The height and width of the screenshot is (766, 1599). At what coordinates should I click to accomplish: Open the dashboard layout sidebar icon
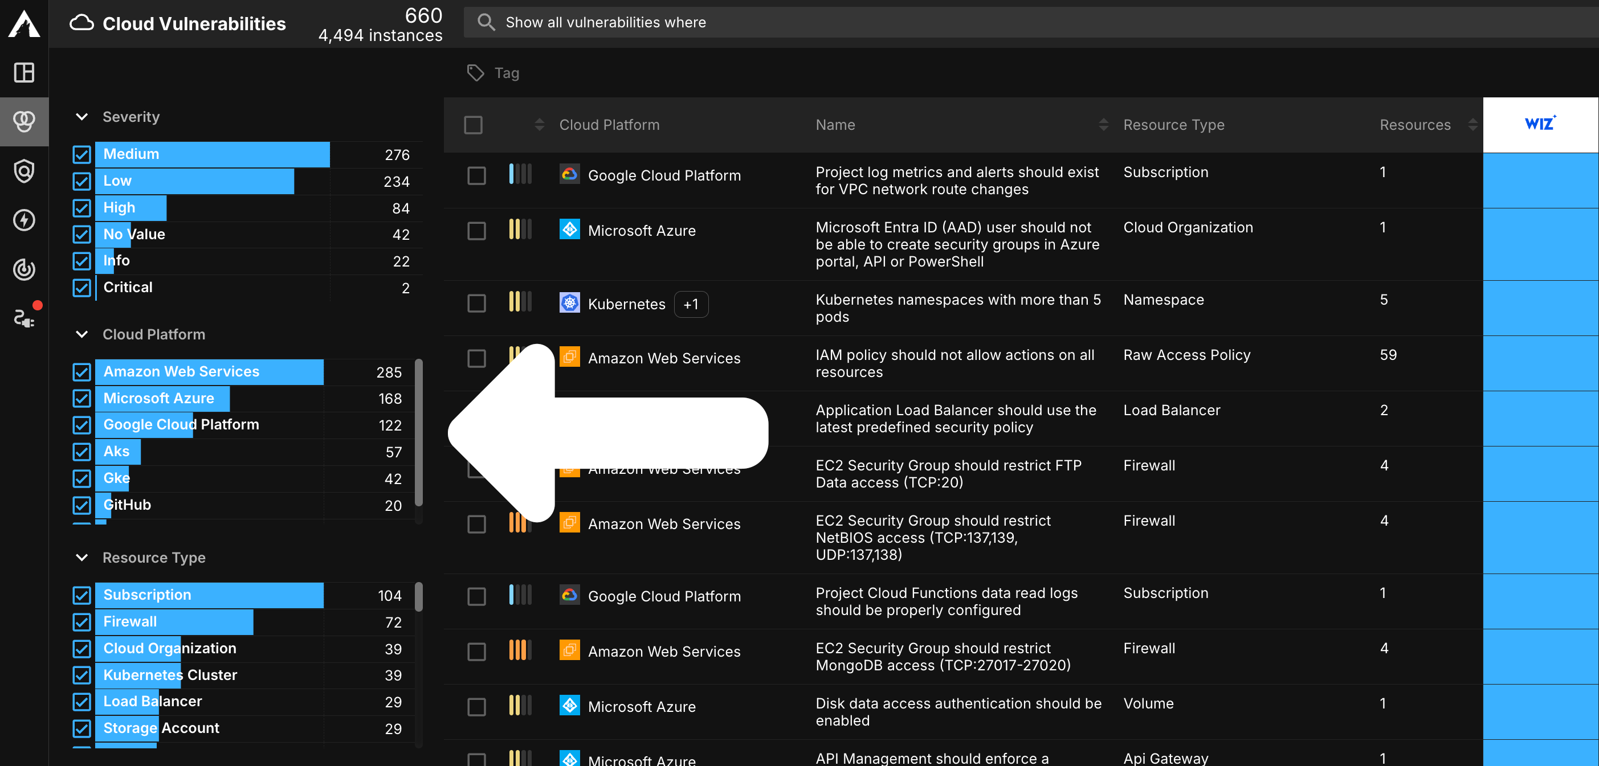click(24, 72)
